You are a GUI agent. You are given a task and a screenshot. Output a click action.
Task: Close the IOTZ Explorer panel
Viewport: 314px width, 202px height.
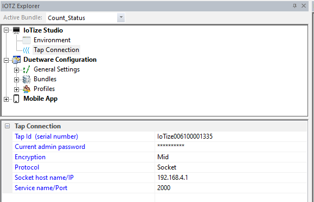click(x=304, y=6)
